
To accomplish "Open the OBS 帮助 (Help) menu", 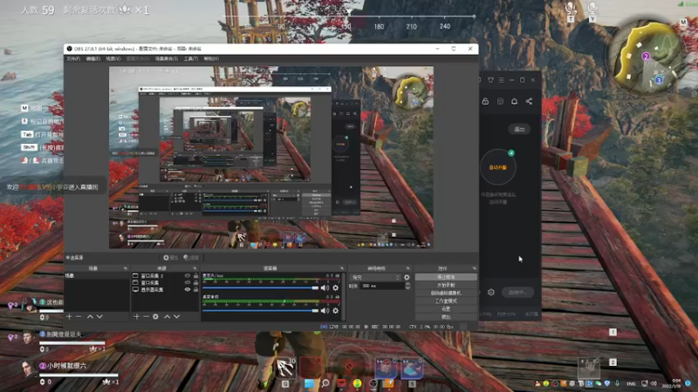I will pyautogui.click(x=211, y=58).
